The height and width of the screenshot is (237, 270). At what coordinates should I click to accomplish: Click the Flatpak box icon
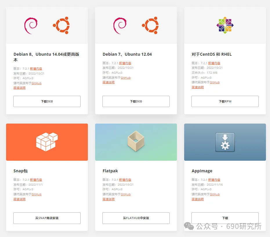[x=136, y=141]
